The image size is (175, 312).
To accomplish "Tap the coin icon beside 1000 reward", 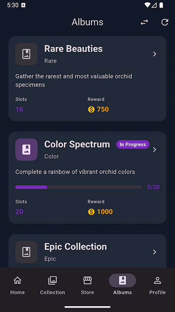I will click(91, 211).
